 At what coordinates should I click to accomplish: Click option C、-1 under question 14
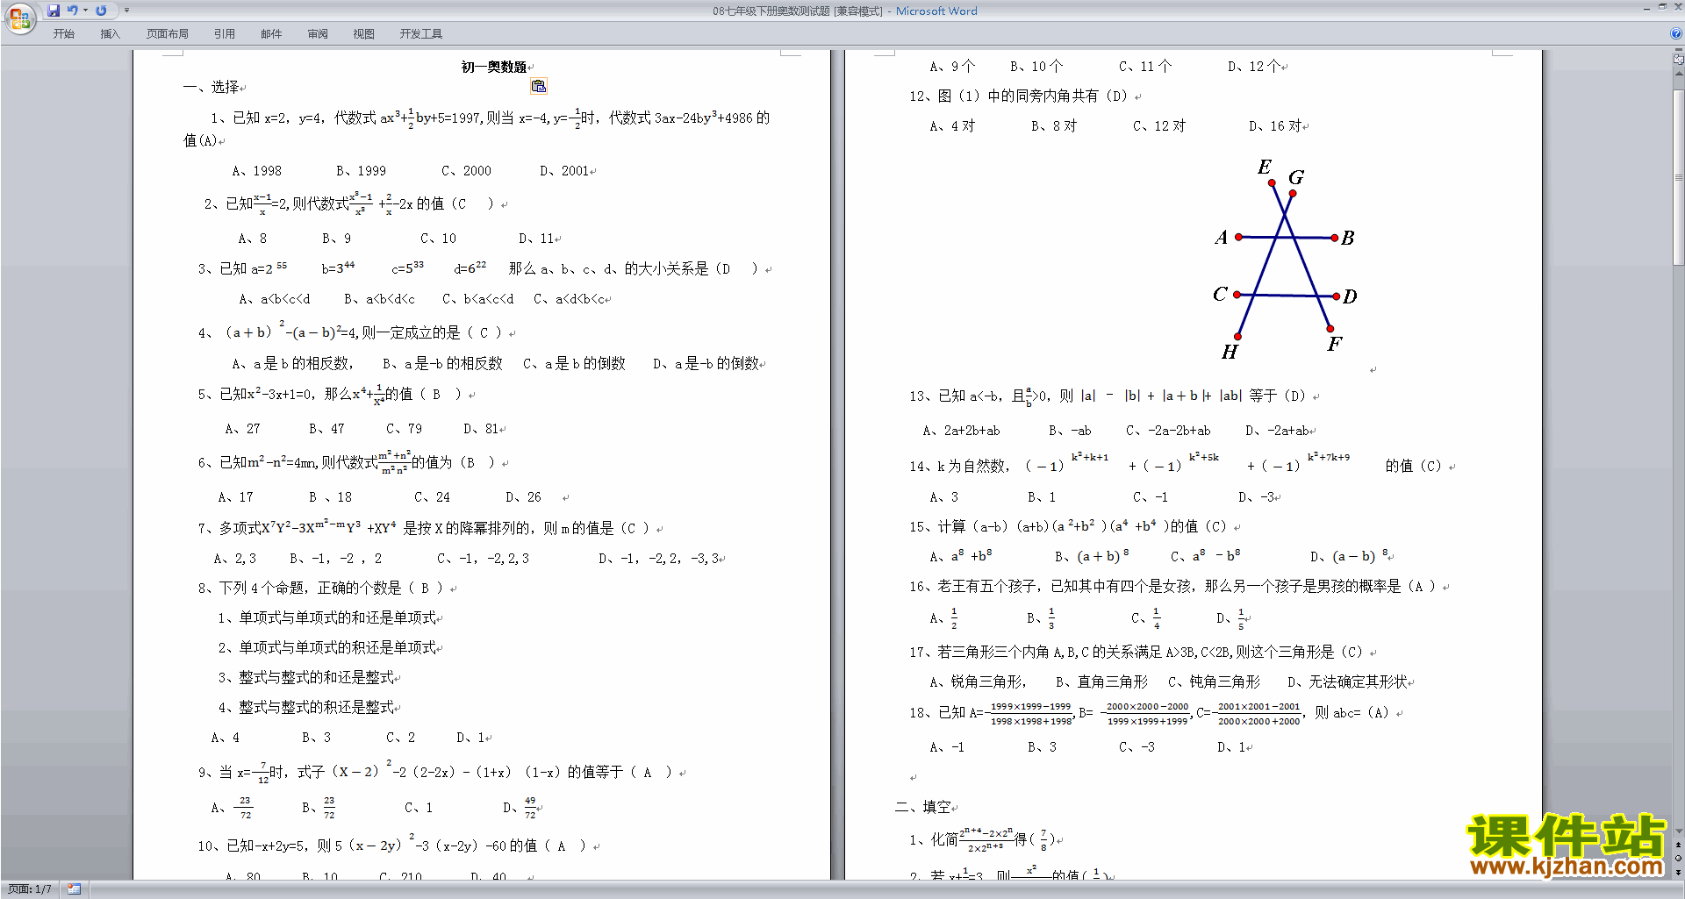pyautogui.click(x=1151, y=497)
